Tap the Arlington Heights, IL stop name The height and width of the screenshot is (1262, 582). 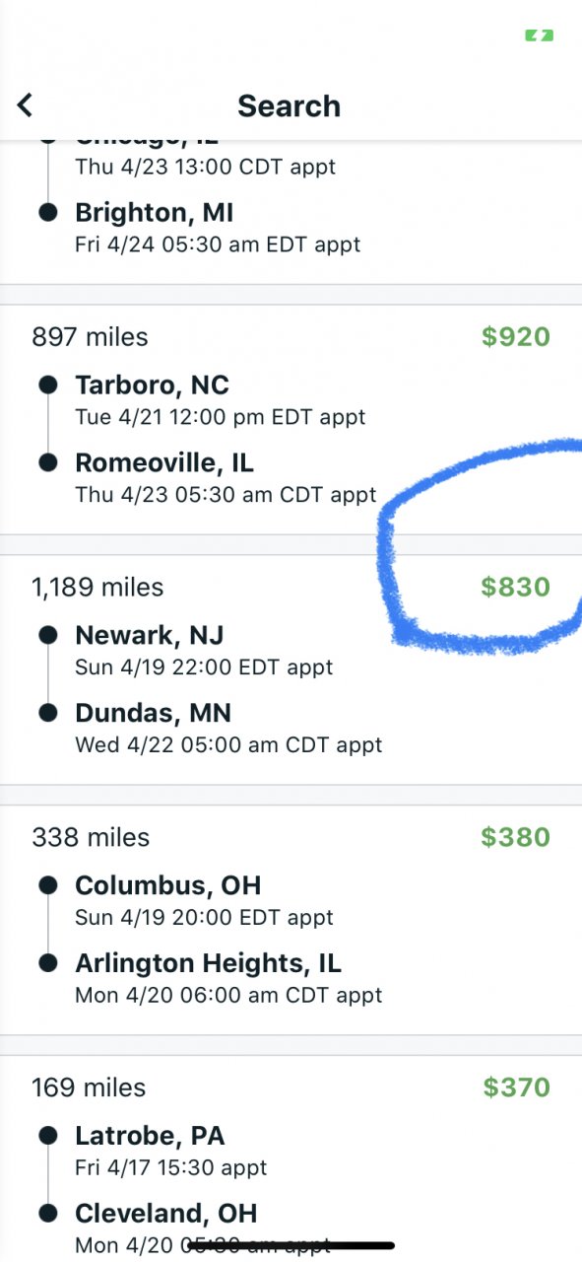tap(208, 963)
